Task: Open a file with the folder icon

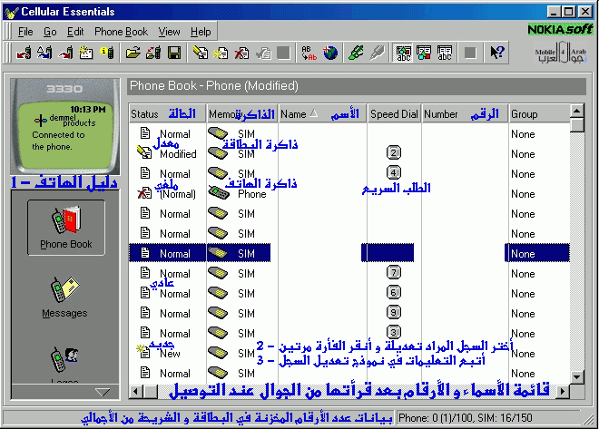Action: pyautogui.click(x=133, y=53)
